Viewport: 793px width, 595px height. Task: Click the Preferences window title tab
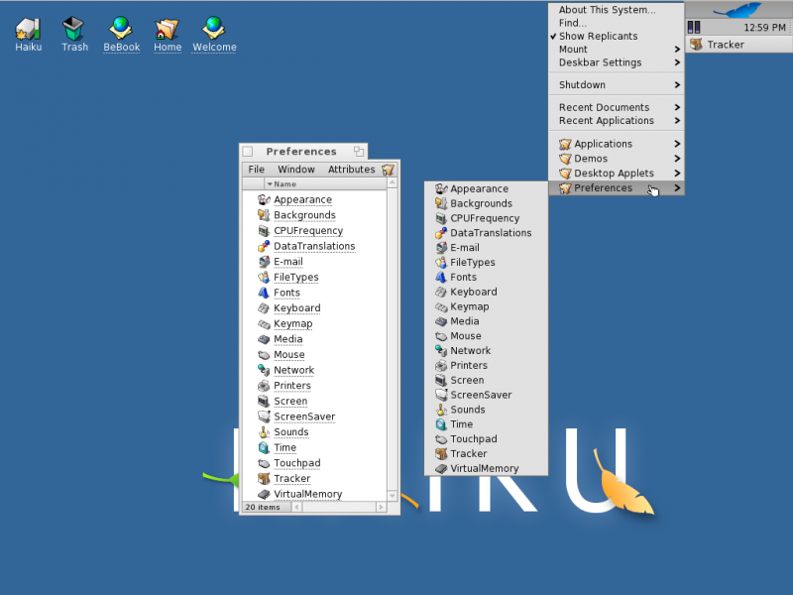click(x=303, y=152)
